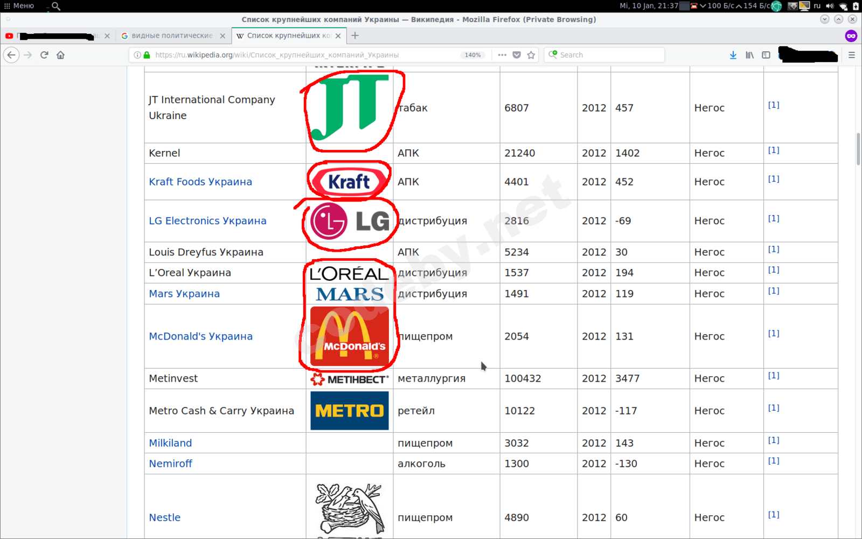
Task: Follow the 'Nemiroff' article link
Action: [x=170, y=464]
